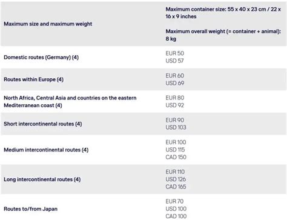The height and width of the screenshot is (220, 287).
Task: Select the North Africa, Central Asia row label
Action: click(70, 102)
